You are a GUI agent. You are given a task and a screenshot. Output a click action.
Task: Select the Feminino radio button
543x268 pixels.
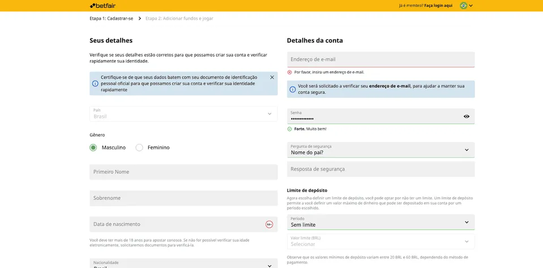point(139,148)
